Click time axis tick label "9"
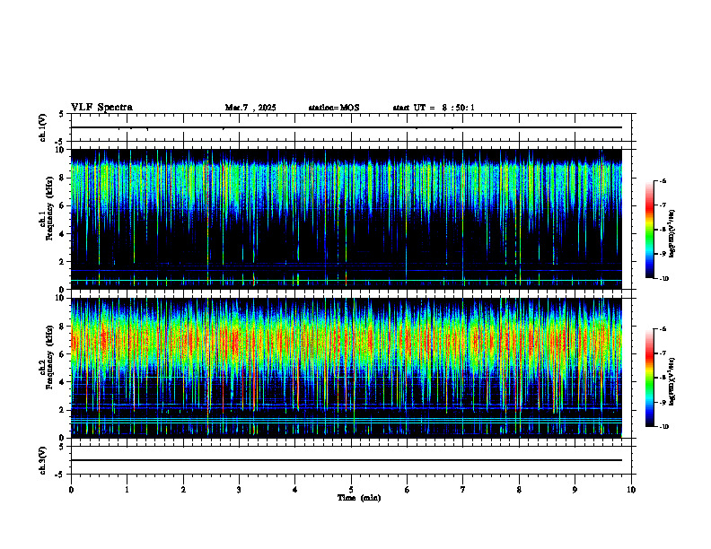 pos(575,490)
